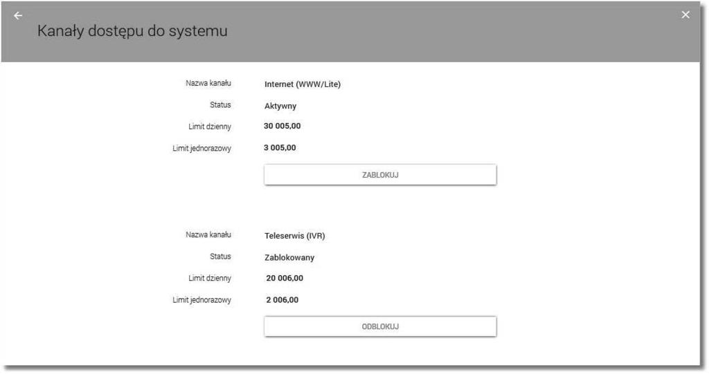Select the daily limit 20 006,00

(285, 278)
